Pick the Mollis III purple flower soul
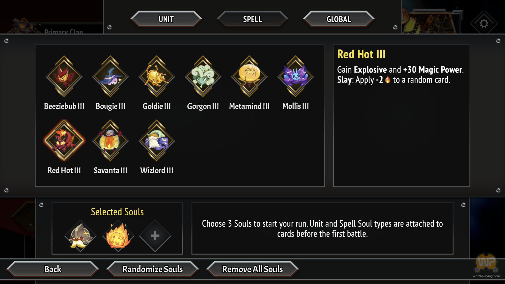This screenshot has height=284, width=505. click(x=295, y=77)
